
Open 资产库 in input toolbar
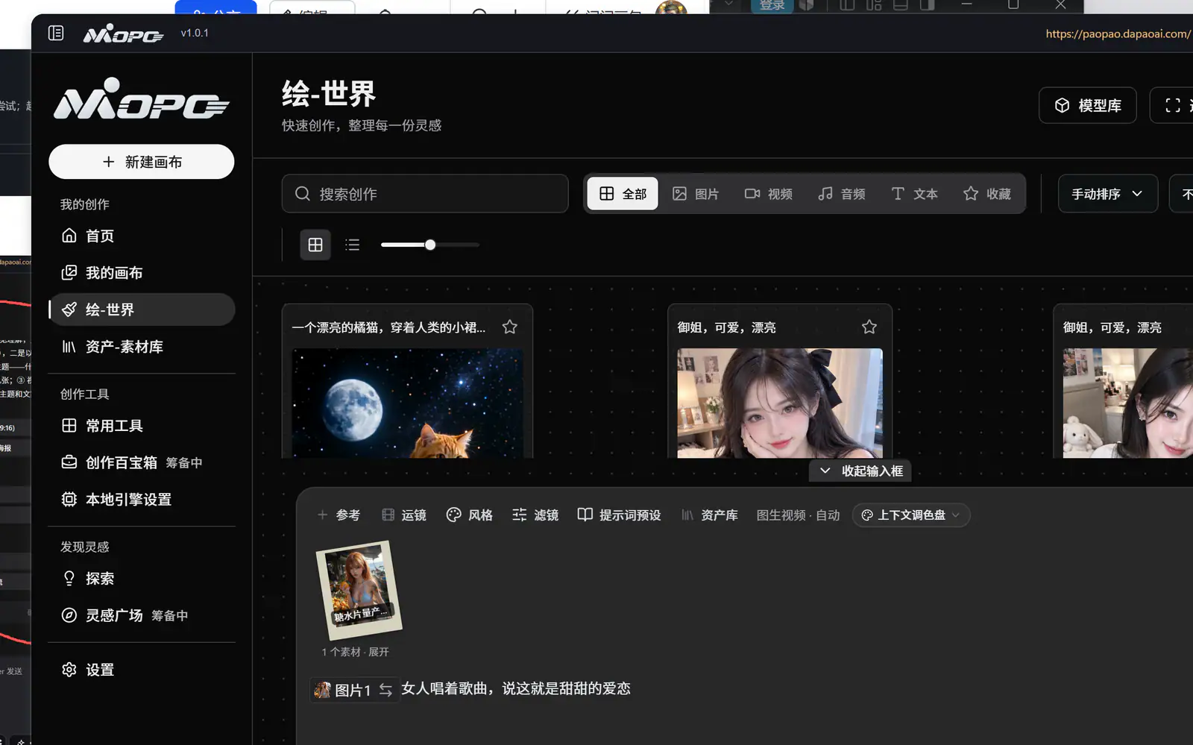[710, 515]
